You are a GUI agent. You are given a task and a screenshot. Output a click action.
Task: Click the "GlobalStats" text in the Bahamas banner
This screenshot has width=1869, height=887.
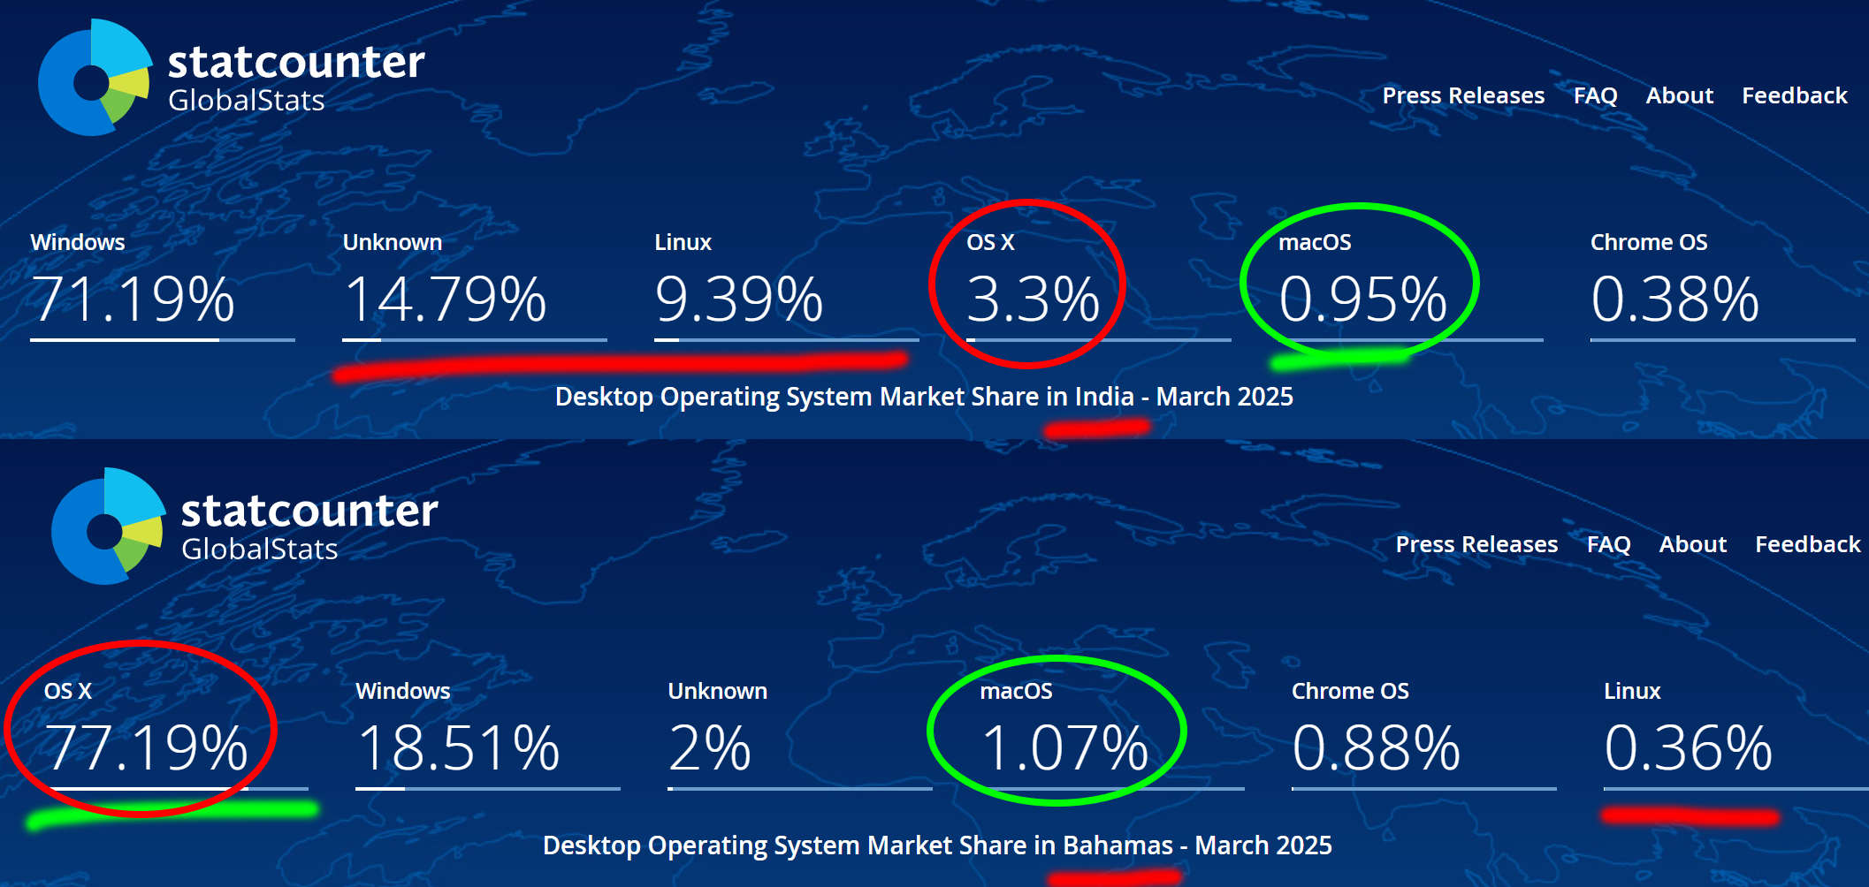[x=260, y=550]
